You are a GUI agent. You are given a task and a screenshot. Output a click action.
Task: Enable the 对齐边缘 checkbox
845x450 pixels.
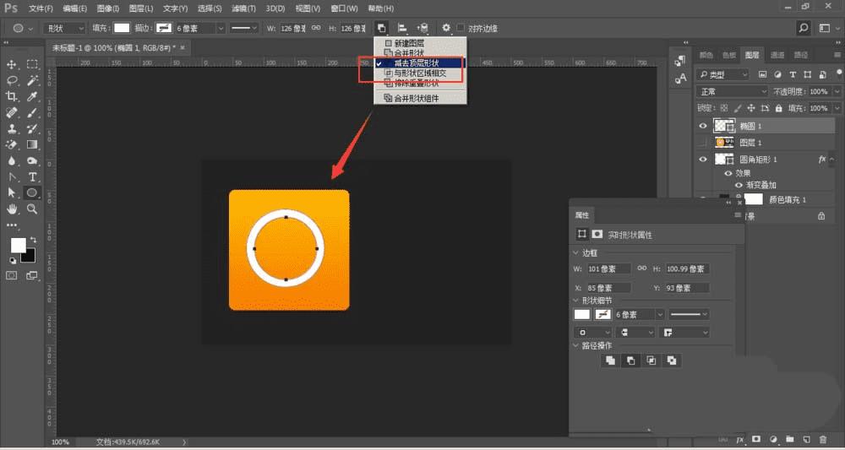(x=461, y=28)
